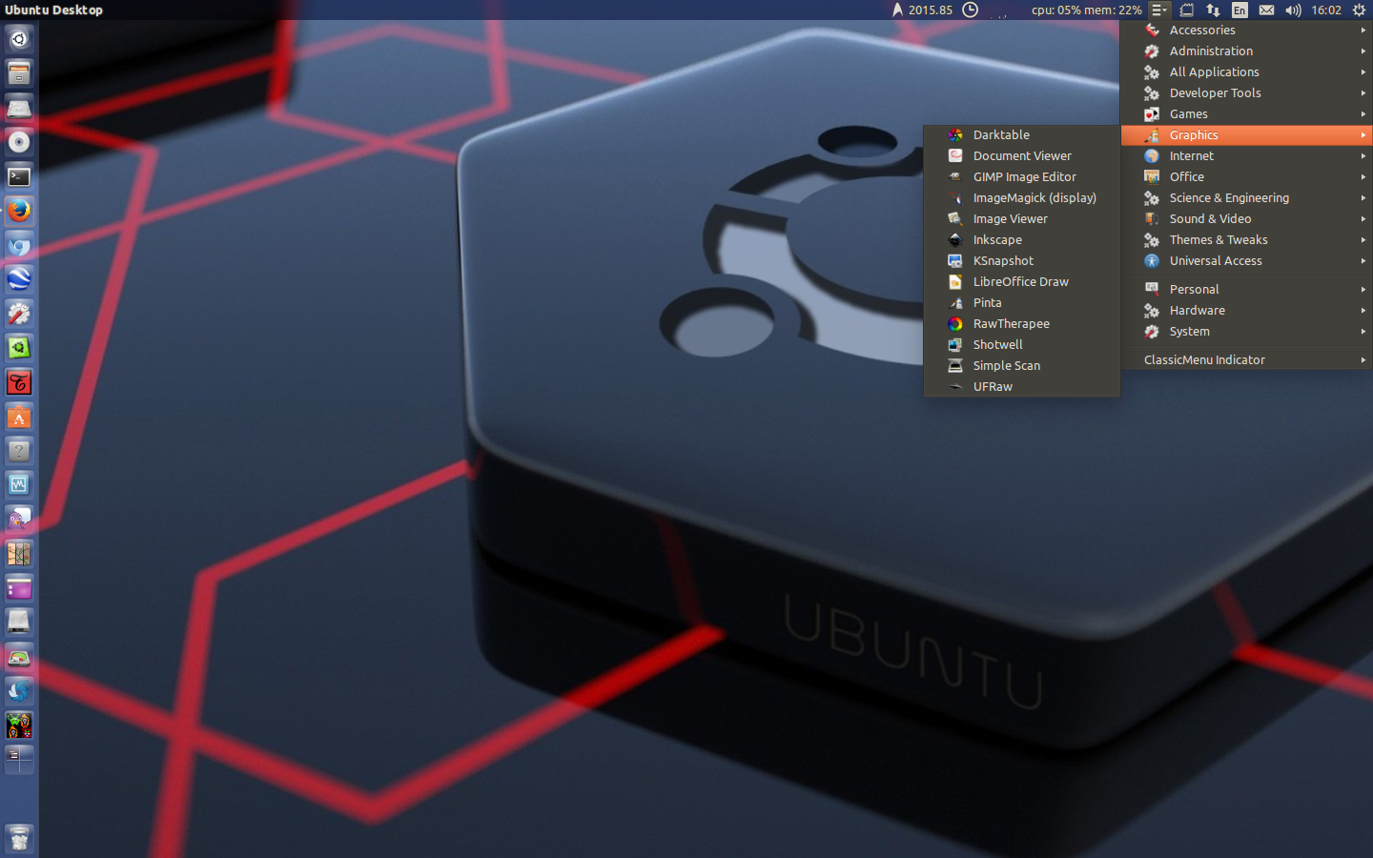This screenshot has height=858, width=1373.
Task: Expand the Universal Access category
Action: (x=1247, y=261)
